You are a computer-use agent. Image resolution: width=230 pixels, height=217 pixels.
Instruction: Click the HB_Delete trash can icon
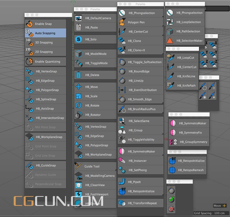(x=79, y=75)
